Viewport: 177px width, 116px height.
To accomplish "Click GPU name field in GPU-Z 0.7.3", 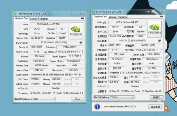I will tap(127, 22).
